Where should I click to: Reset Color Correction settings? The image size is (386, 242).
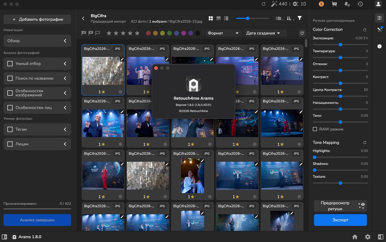(x=365, y=30)
